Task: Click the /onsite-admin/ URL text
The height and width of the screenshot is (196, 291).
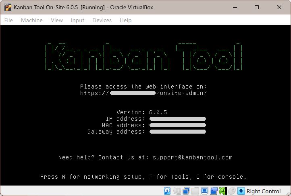Action: [181, 93]
